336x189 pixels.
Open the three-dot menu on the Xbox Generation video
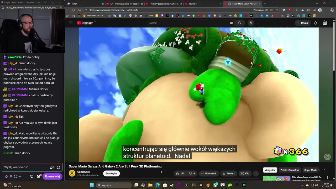tap(328, 178)
